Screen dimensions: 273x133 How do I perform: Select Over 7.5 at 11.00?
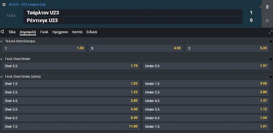coord(71,127)
